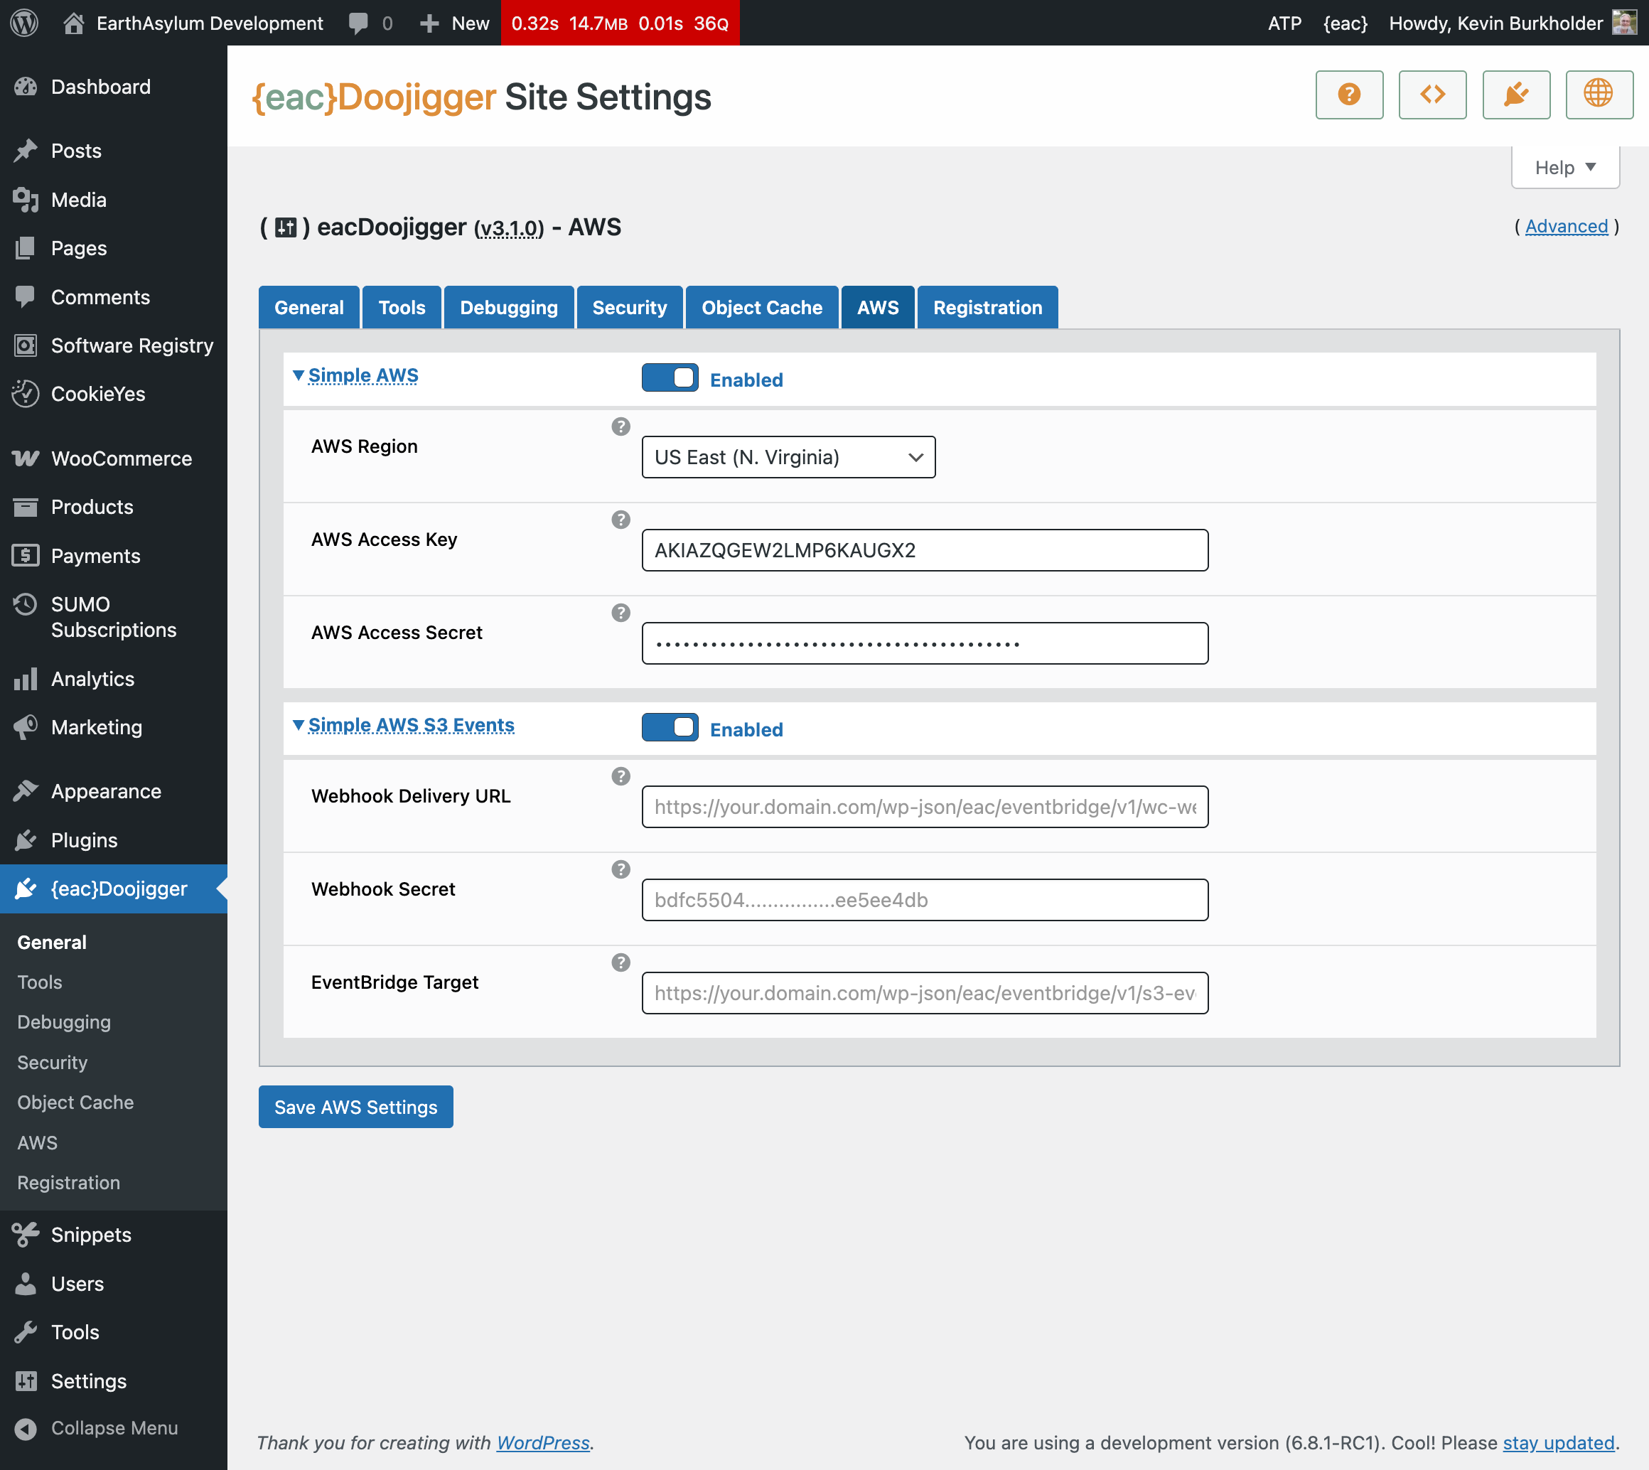Click the AWS Access Key input field

(924, 550)
